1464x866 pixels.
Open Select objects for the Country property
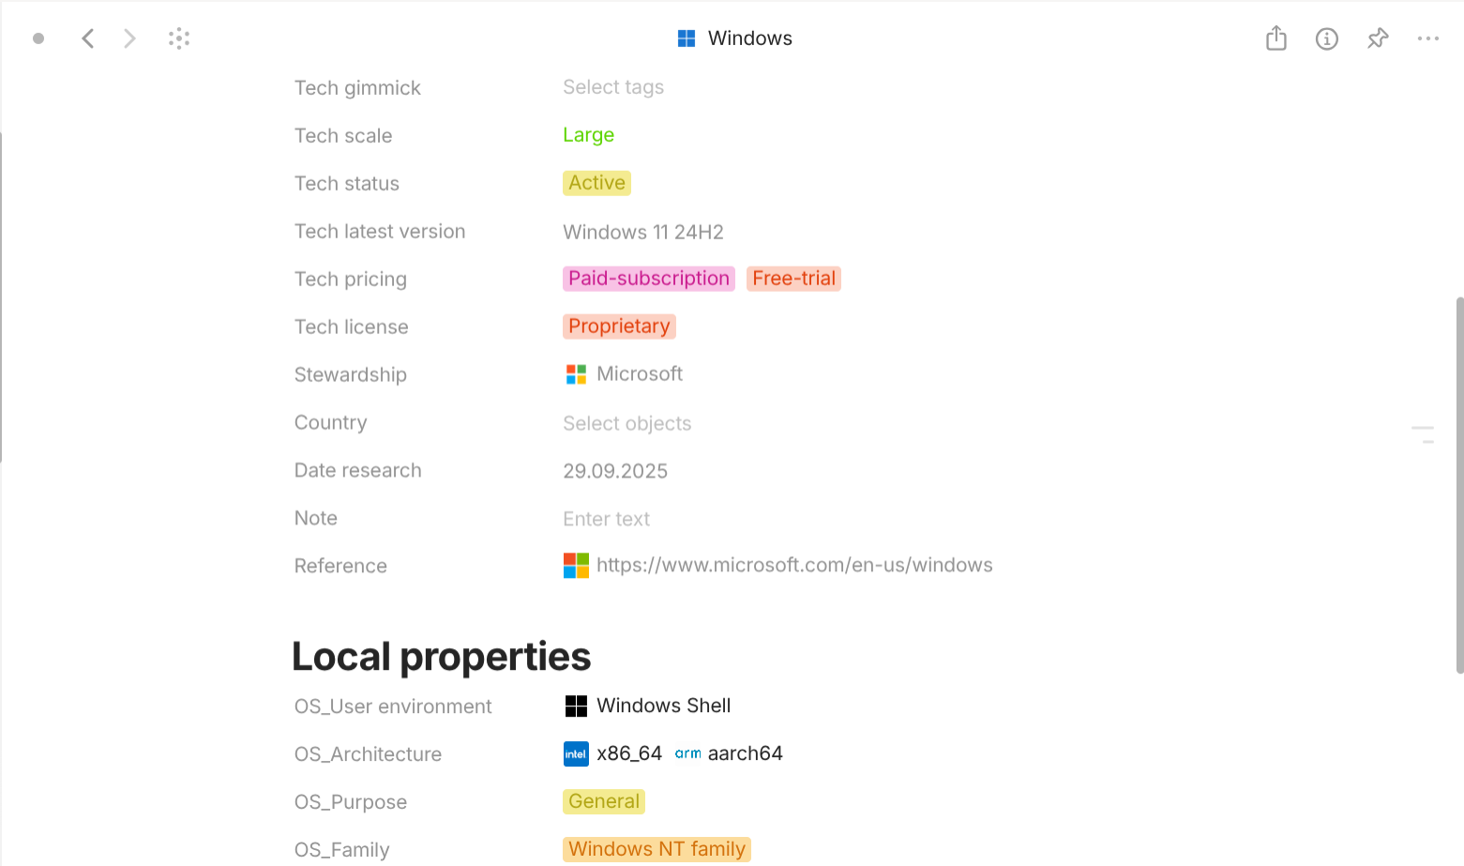point(626,423)
